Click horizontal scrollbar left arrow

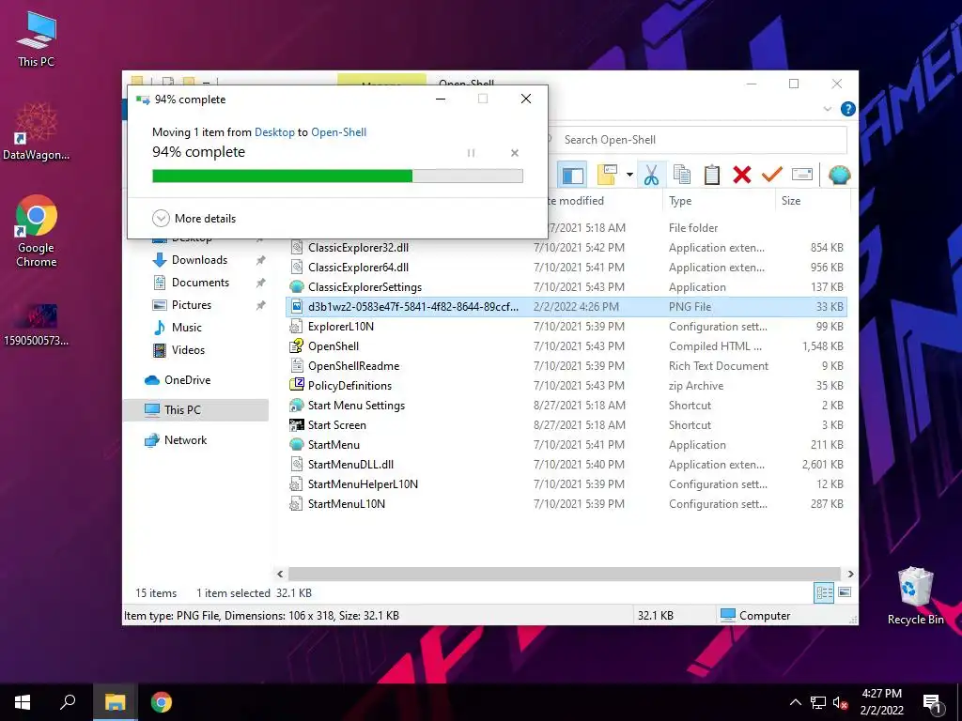[x=280, y=574]
